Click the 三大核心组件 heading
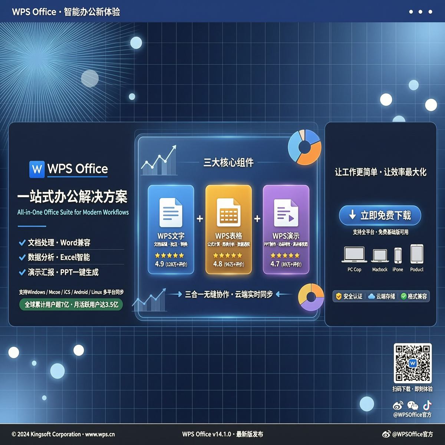Image resolution: width=445 pixels, height=445 pixels. coord(228,162)
